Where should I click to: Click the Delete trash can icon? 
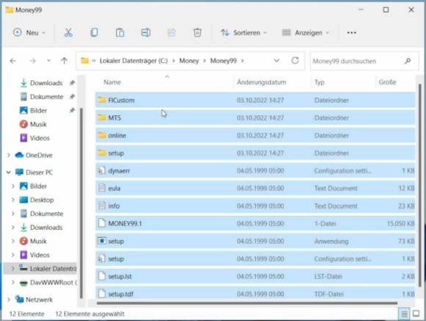(x=198, y=32)
